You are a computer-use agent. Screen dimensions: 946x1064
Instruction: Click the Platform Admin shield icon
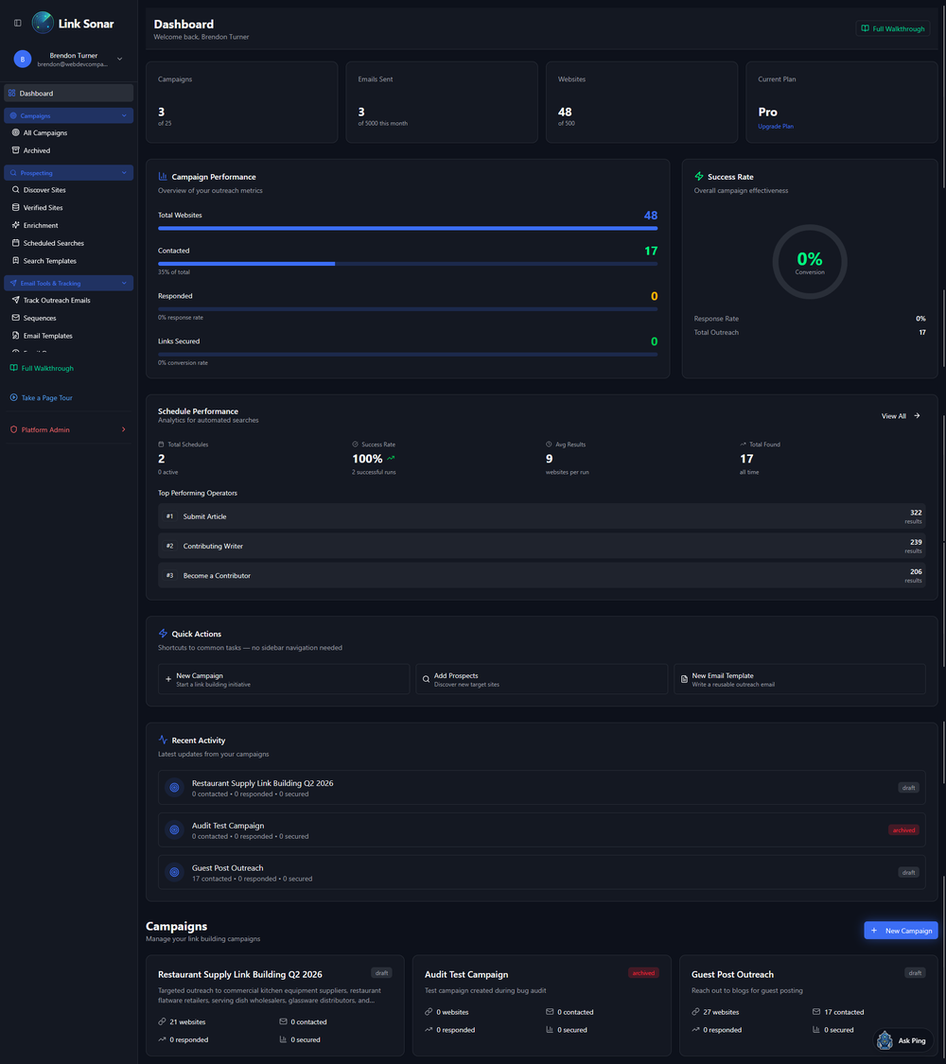pyautogui.click(x=13, y=429)
